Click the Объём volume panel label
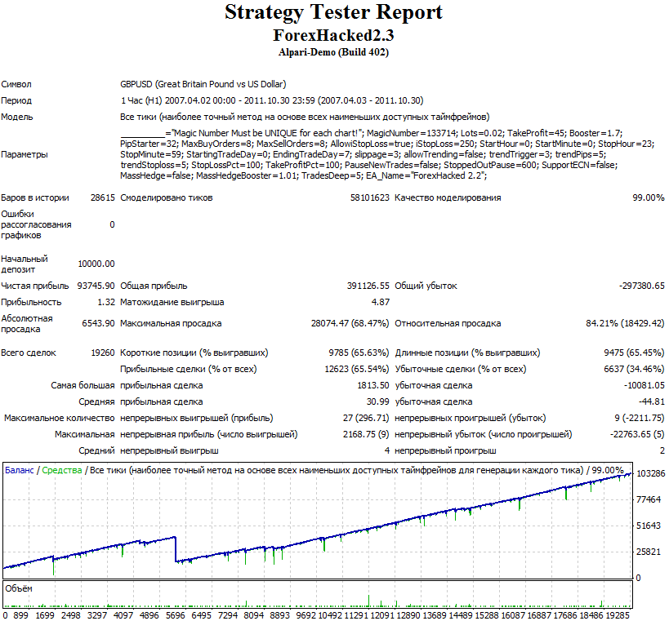669x621 pixels. coord(19,588)
